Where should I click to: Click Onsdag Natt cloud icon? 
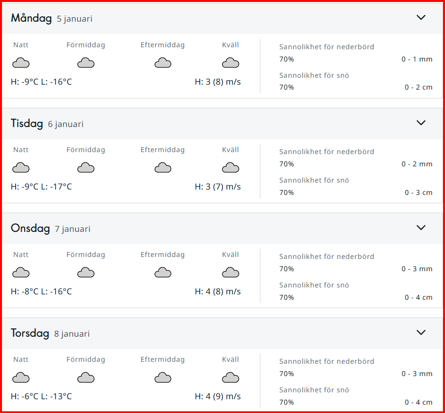pos(21,273)
